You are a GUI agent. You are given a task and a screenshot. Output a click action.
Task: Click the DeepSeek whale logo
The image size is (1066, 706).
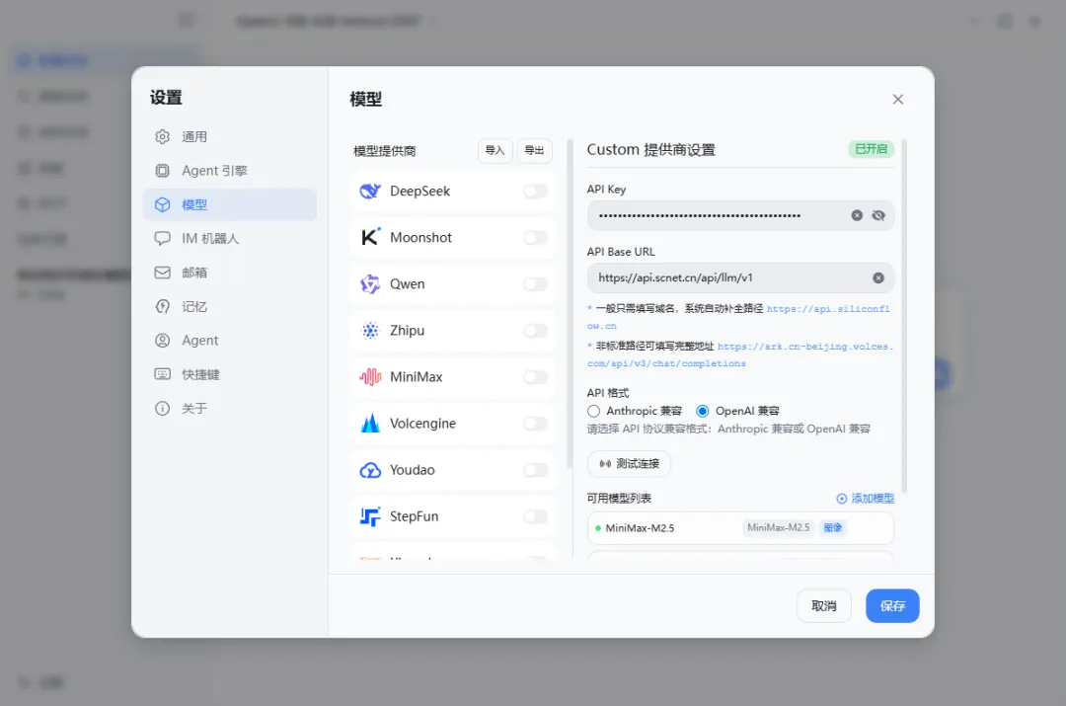(x=370, y=192)
